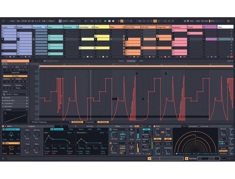Toggle the Linked envelope button
235x179 pixels.
[x=103, y=122]
